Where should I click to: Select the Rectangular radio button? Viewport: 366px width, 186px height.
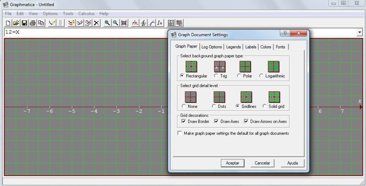click(182, 76)
